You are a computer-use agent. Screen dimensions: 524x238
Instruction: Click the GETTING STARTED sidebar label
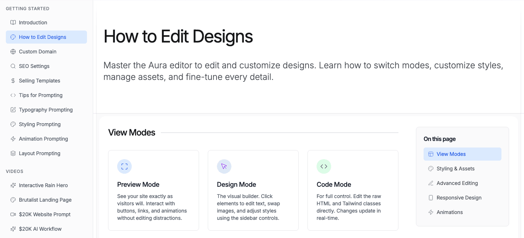pyautogui.click(x=28, y=8)
